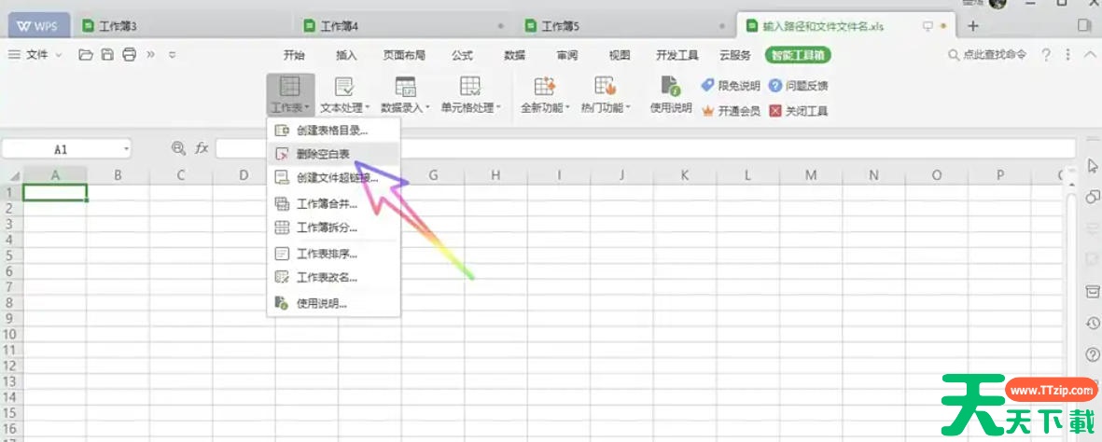Viewport: 1102px width, 442px height.
Task: Switch to the 工作簿5 document tab
Action: [625, 27]
